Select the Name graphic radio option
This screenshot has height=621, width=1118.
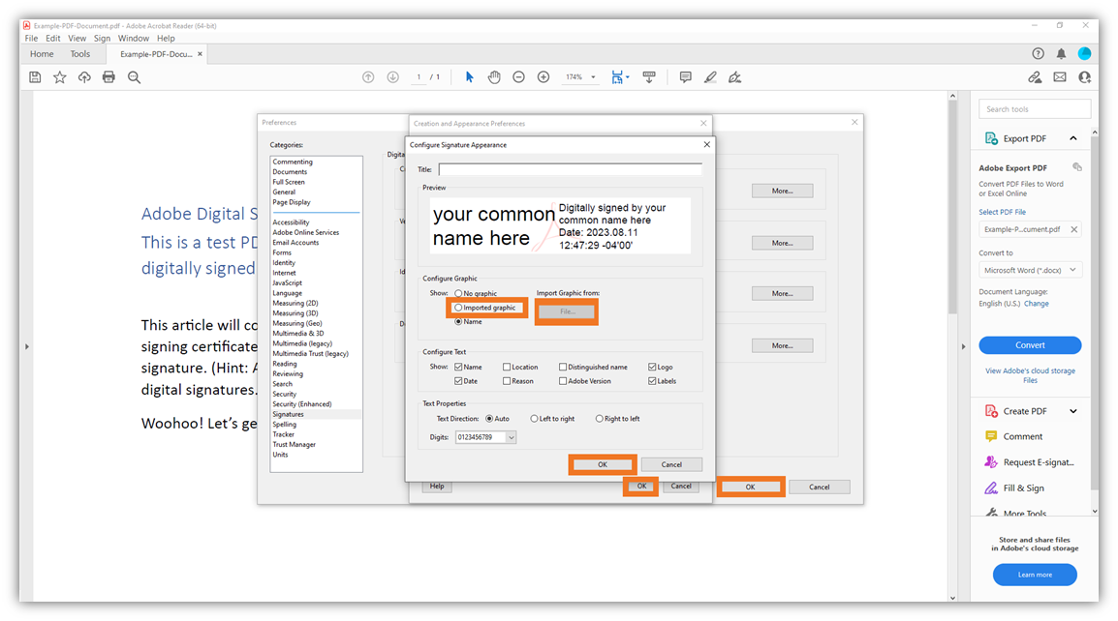[458, 322]
